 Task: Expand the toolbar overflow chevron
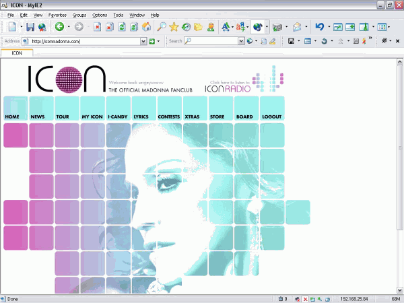coord(370,38)
